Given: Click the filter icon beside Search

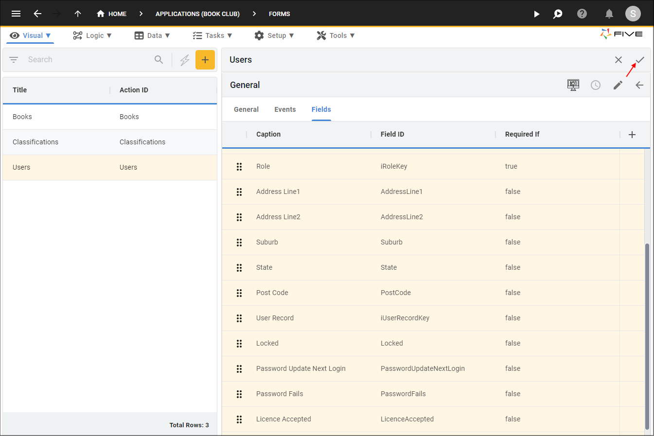Looking at the screenshot, I should pos(14,59).
